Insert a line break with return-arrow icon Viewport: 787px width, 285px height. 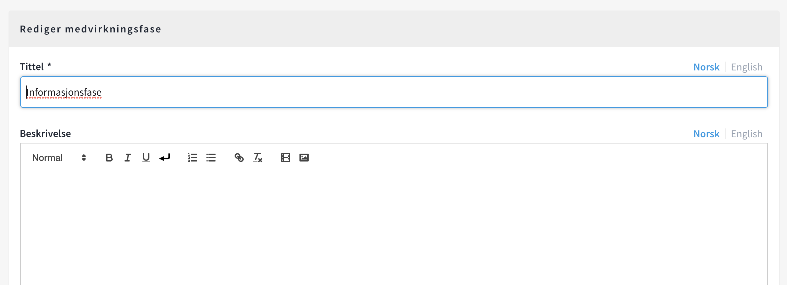click(x=164, y=158)
